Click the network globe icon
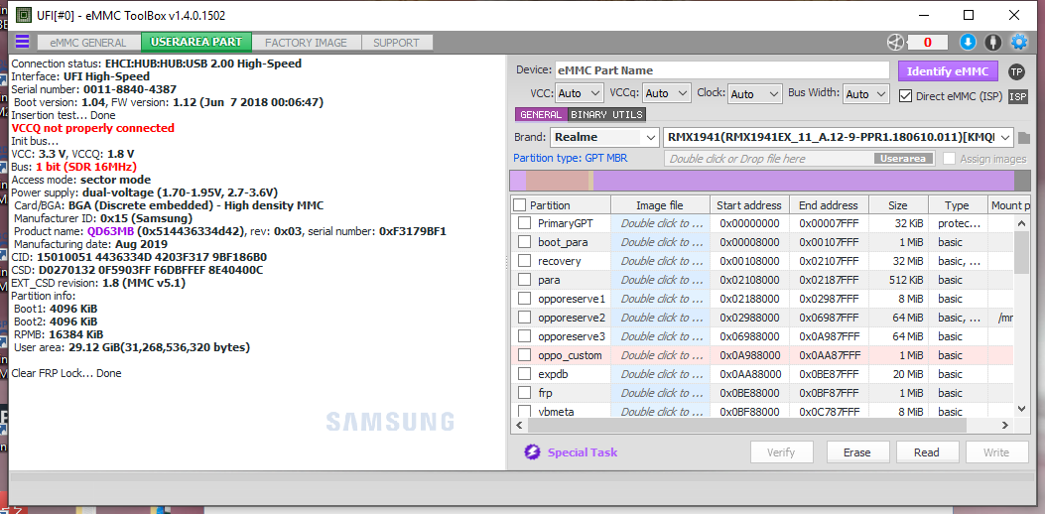 [896, 43]
